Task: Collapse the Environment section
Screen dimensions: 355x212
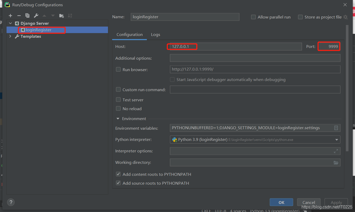Action: pos(118,119)
